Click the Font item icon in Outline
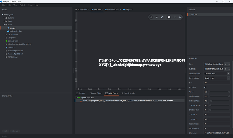This screenshot has width=233, height=138. (x=192, y=15)
